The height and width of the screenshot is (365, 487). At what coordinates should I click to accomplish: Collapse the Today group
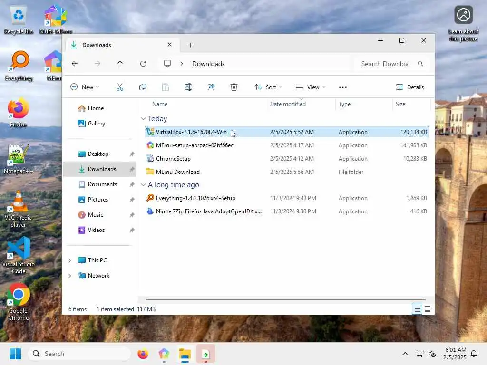(x=143, y=119)
